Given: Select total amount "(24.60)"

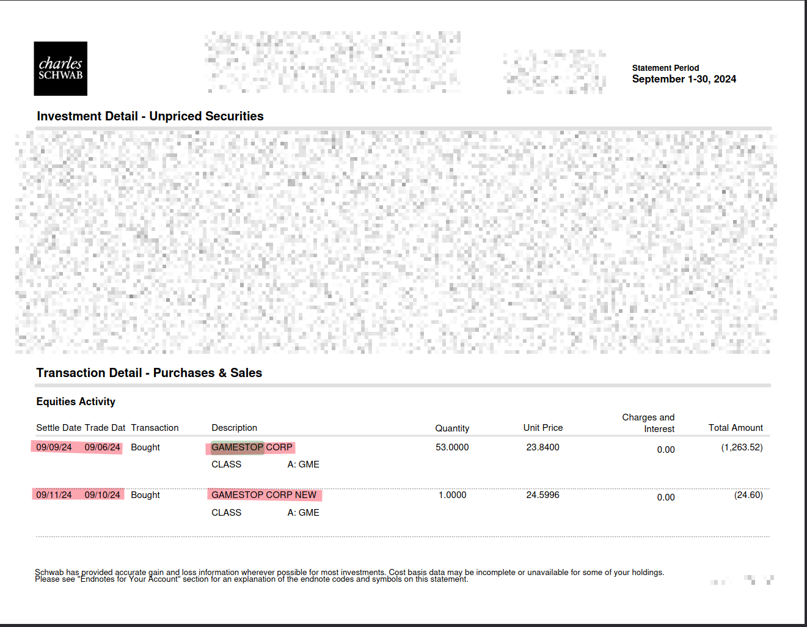Looking at the screenshot, I should (x=748, y=495).
